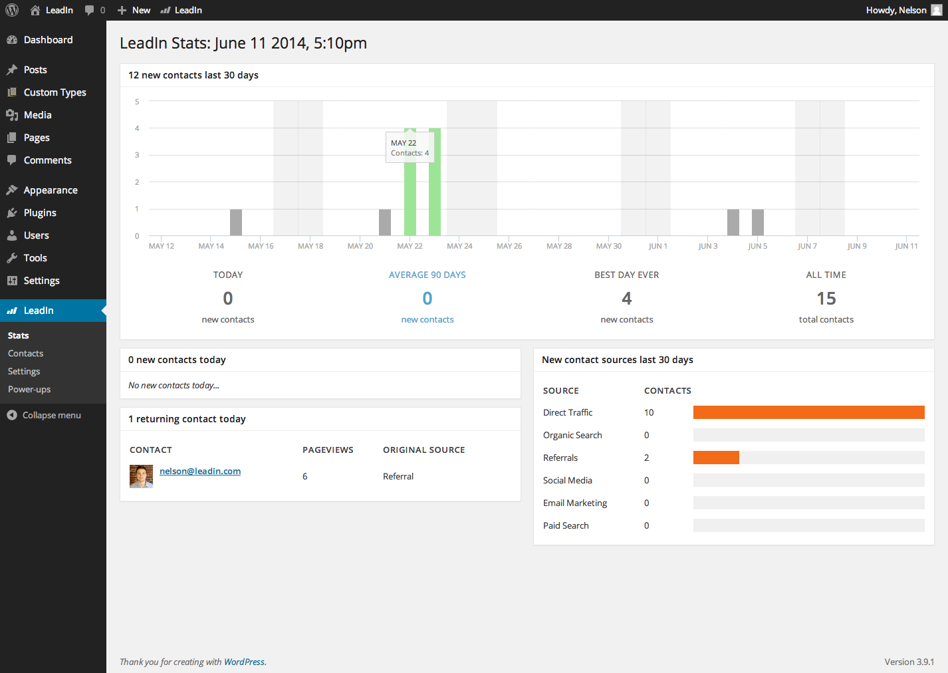Viewport: 948px width, 673px height.
Task: Click the Plugins plug icon
Action: [x=12, y=213]
